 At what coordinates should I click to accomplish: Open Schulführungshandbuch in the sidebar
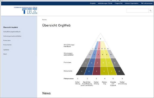12,32
